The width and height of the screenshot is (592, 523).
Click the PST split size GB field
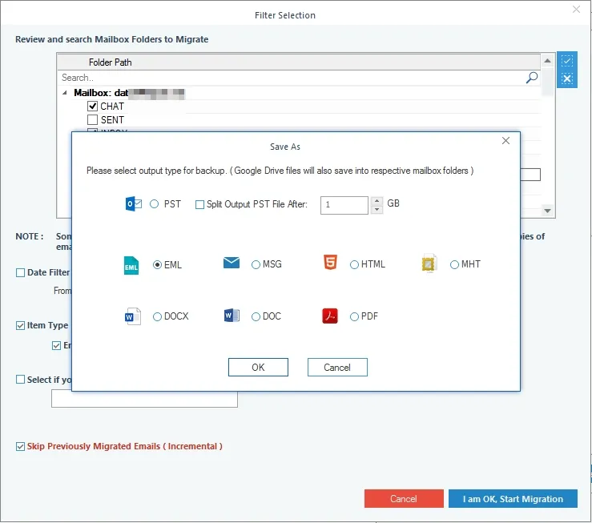tap(344, 205)
